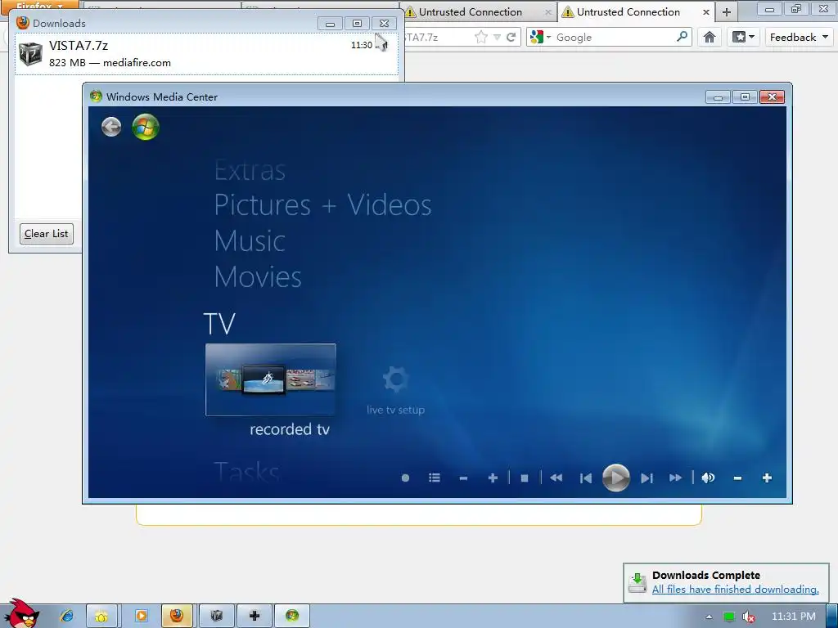The width and height of the screenshot is (838, 628).
Task: Stop playback in Media Center
Action: [525, 478]
